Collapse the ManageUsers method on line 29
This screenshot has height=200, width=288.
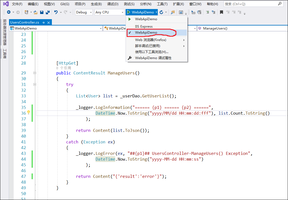35,73
